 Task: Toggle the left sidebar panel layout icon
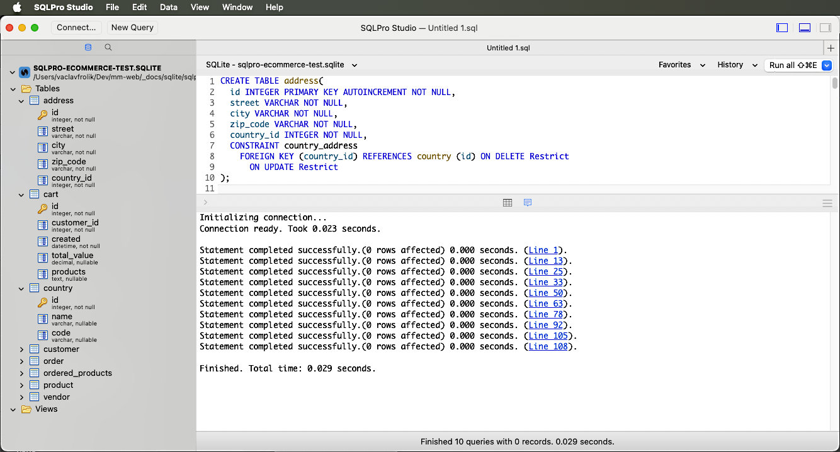click(x=782, y=28)
